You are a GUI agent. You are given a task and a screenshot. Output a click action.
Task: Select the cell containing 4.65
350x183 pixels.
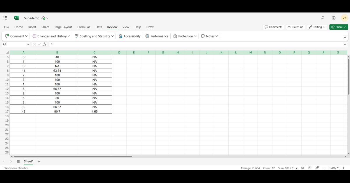click(x=94, y=112)
